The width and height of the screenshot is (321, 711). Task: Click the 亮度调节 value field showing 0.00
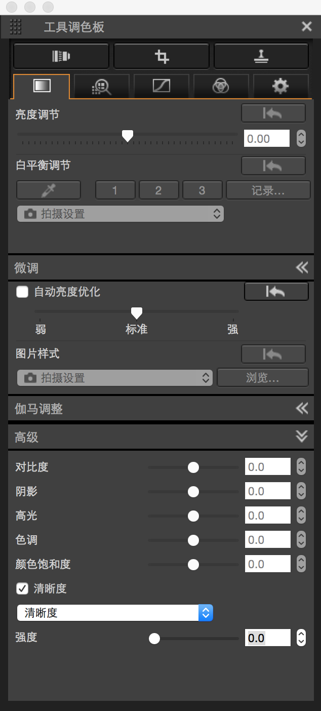coord(267,139)
